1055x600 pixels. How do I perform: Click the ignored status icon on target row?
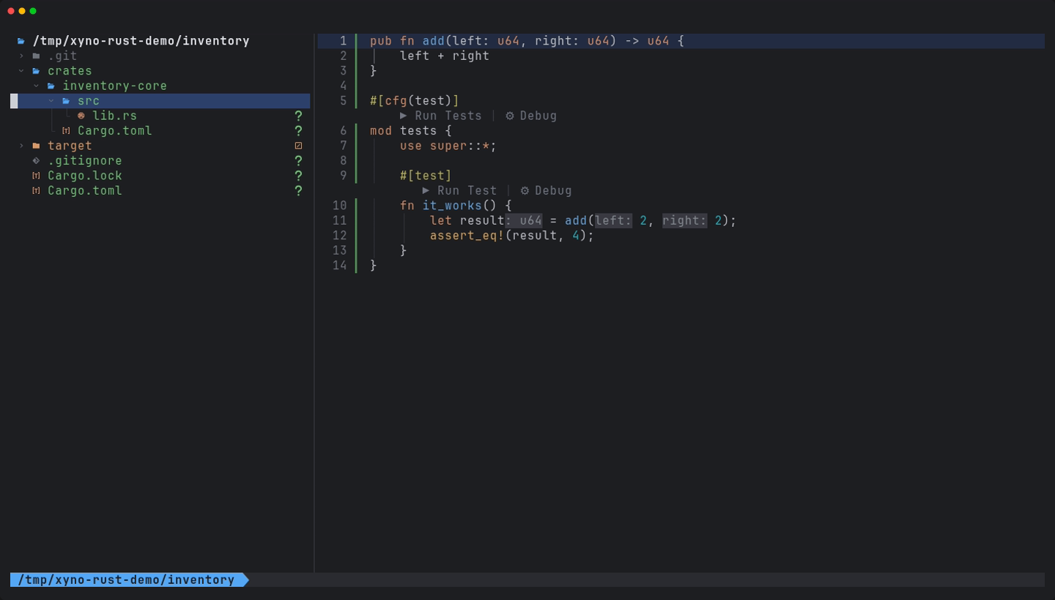coord(298,146)
